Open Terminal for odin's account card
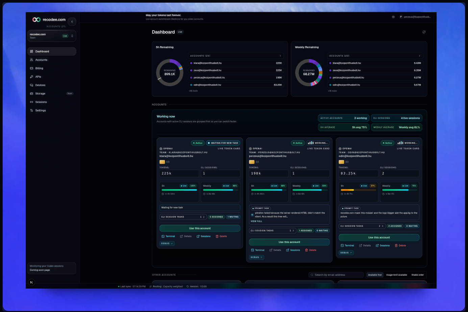 click(347, 245)
